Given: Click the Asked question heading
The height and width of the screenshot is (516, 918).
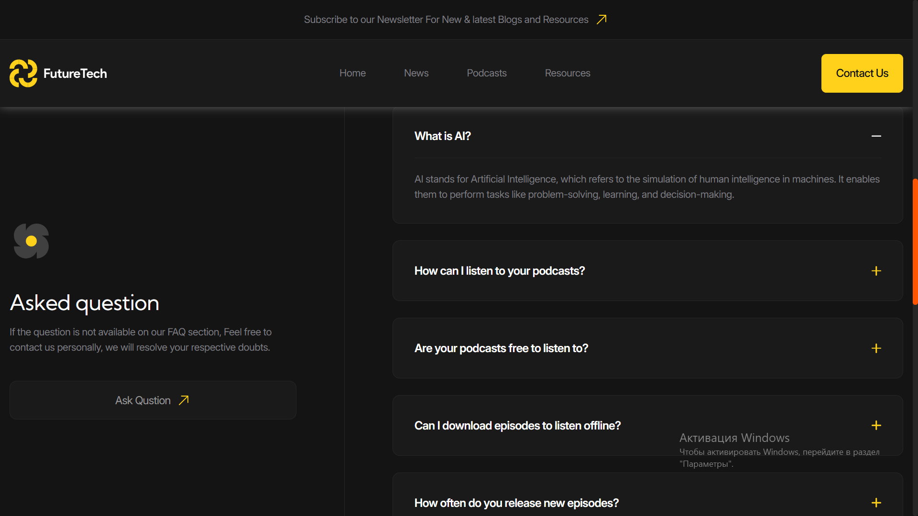Looking at the screenshot, I should point(85,303).
